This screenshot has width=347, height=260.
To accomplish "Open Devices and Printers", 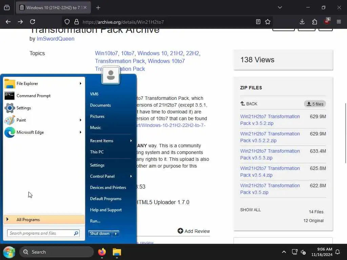I will pos(108,188).
